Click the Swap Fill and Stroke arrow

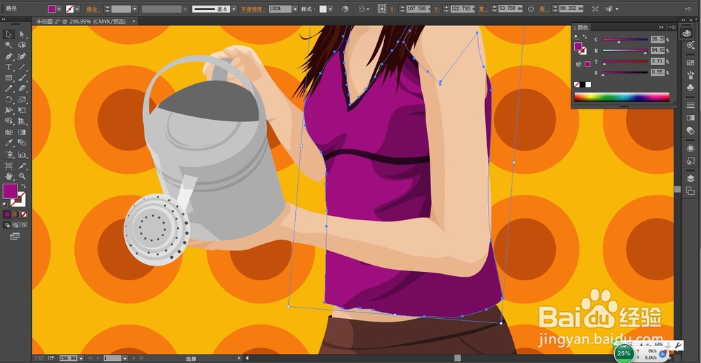coord(24,186)
